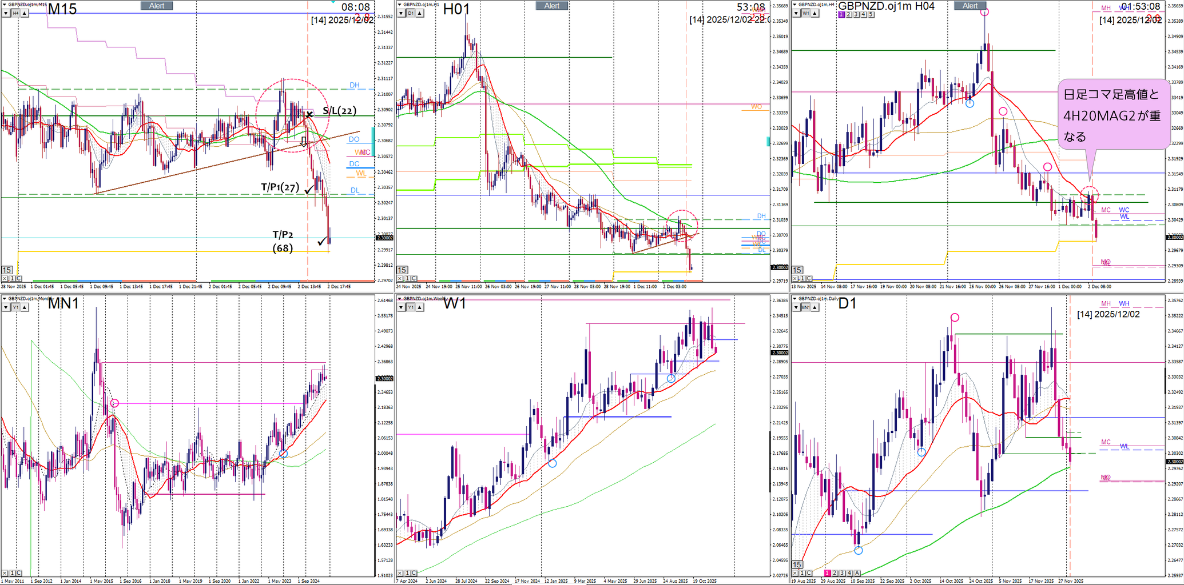
Task: Toggle the 4 button under the H04 chart title
Action: click(x=864, y=14)
